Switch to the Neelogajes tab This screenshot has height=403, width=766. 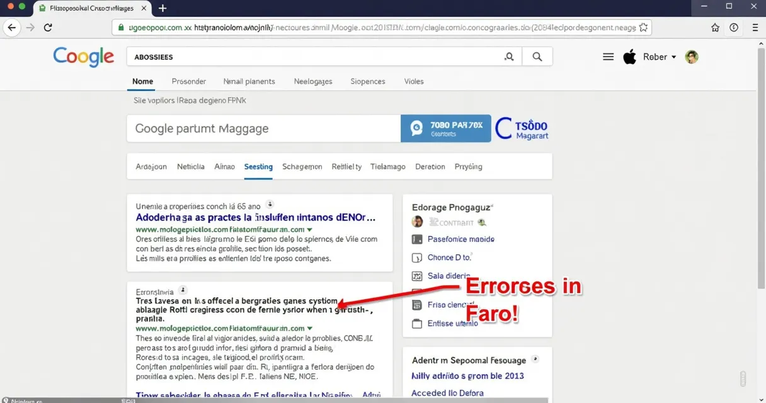pyautogui.click(x=314, y=81)
